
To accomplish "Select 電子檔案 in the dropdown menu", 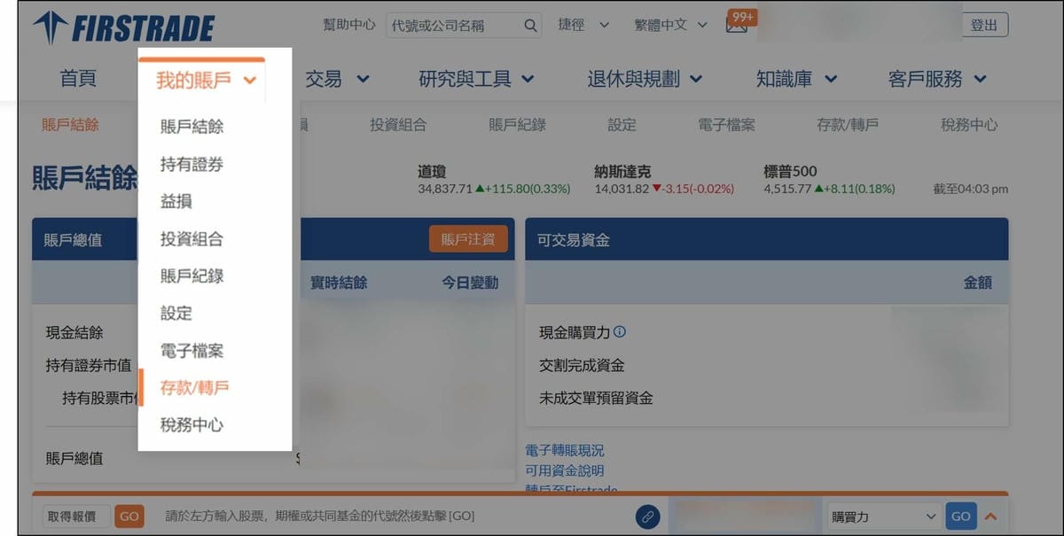I will coord(192,350).
